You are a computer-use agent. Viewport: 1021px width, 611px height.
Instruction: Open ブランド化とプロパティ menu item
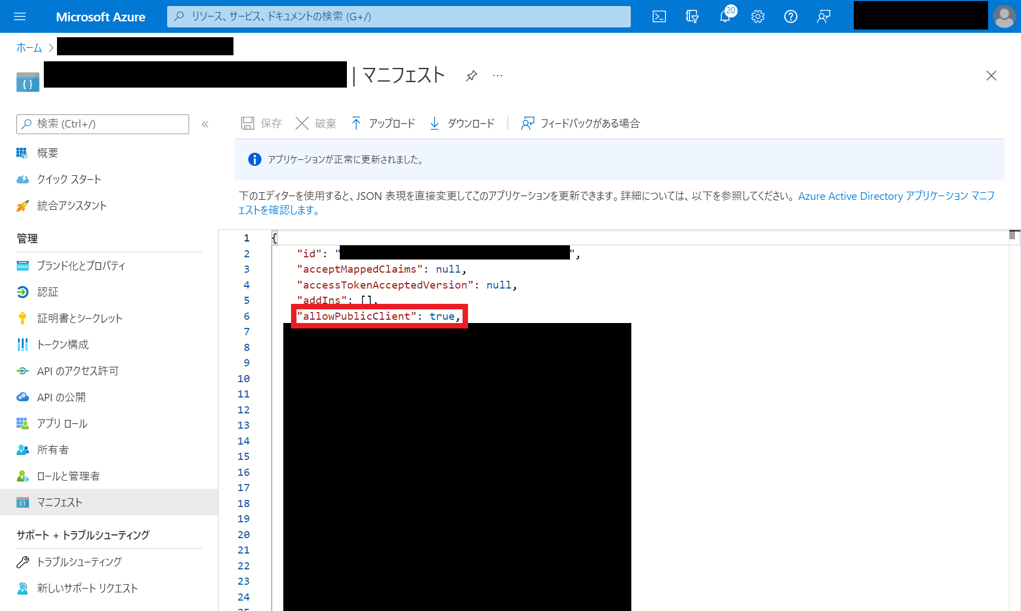pyautogui.click(x=81, y=266)
